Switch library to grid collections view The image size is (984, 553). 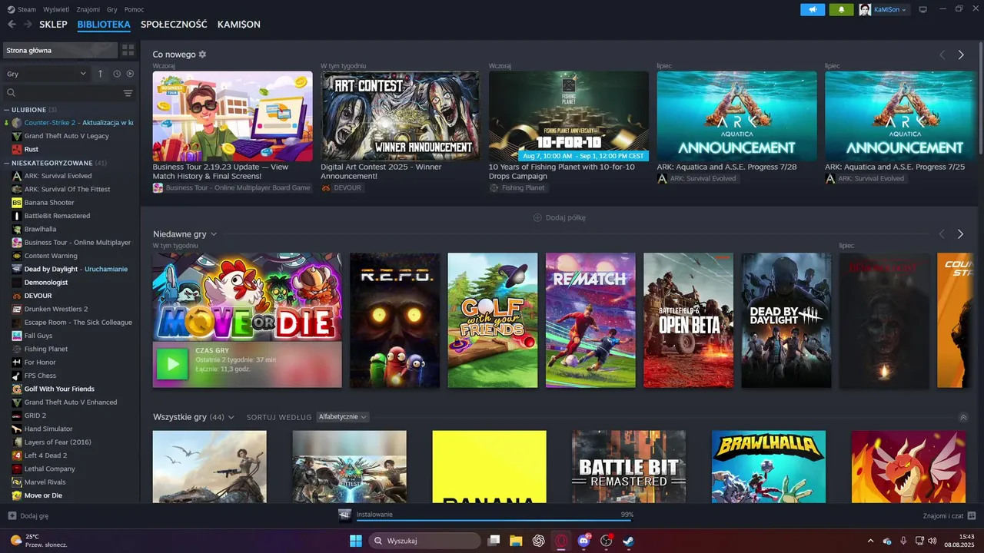(x=128, y=50)
